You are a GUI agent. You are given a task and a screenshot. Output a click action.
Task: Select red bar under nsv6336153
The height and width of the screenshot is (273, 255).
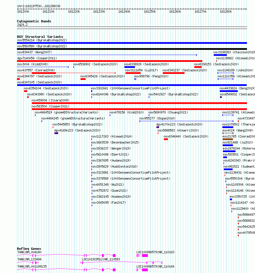[x=198, y=67]
